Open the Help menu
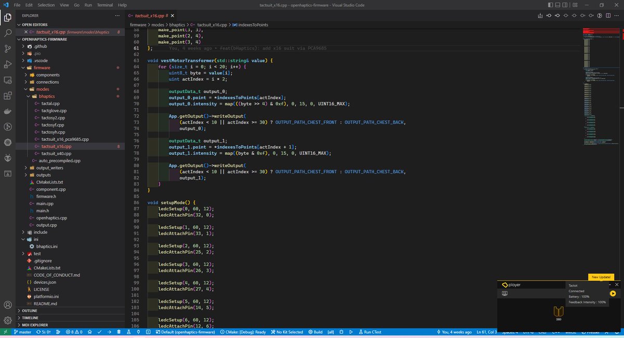This screenshot has height=338, width=624. [x=122, y=5]
